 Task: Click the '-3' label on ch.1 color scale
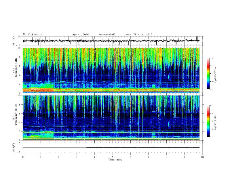[x=212, y=58]
